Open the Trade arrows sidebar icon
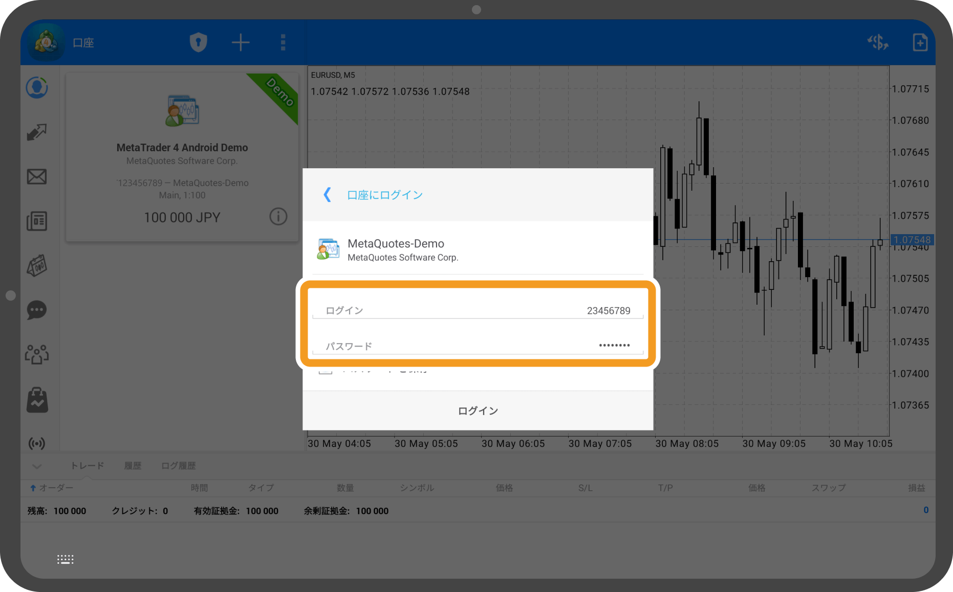 pos(37,132)
